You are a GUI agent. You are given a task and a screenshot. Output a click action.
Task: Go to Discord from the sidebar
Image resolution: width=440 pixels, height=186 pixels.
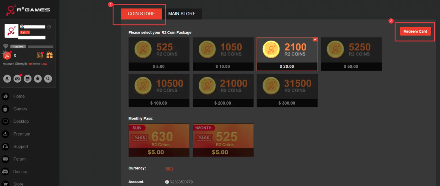click(x=20, y=172)
